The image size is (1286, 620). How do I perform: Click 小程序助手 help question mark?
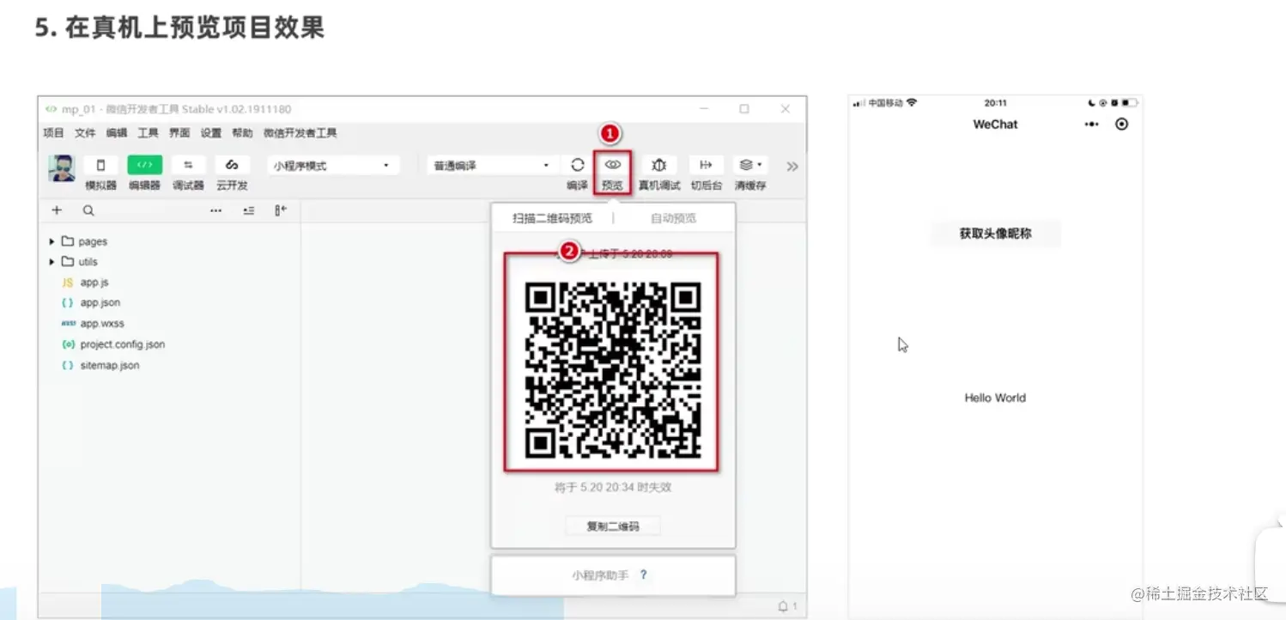click(643, 575)
